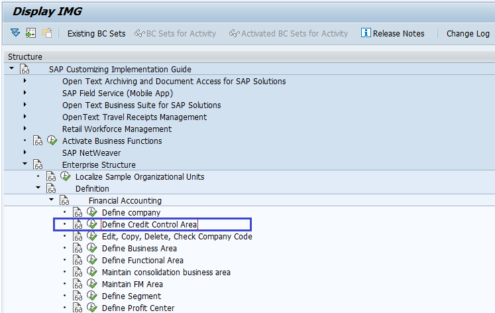Execute Maintain FM Area activity icon
Image resolution: width=495 pixels, height=313 pixels.
point(92,284)
